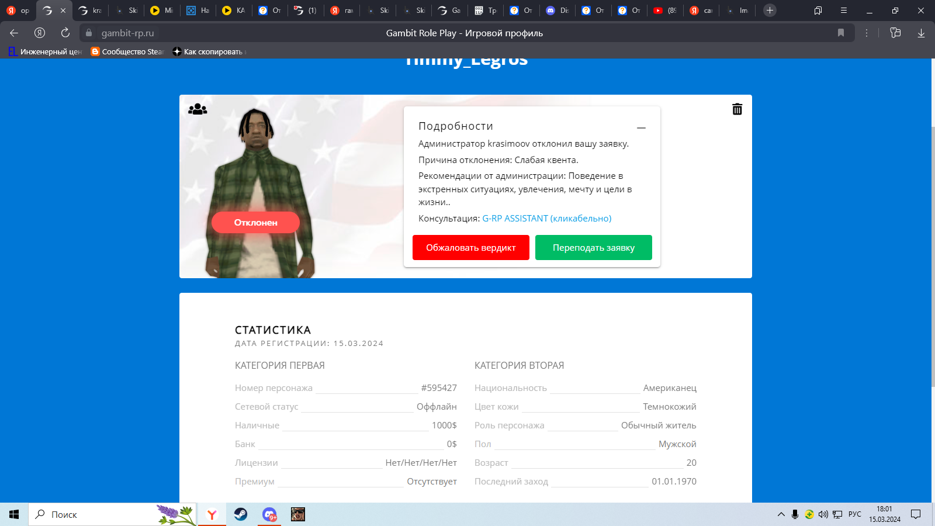Go back using the browser back arrow
Image resolution: width=935 pixels, height=526 pixels.
(14, 33)
